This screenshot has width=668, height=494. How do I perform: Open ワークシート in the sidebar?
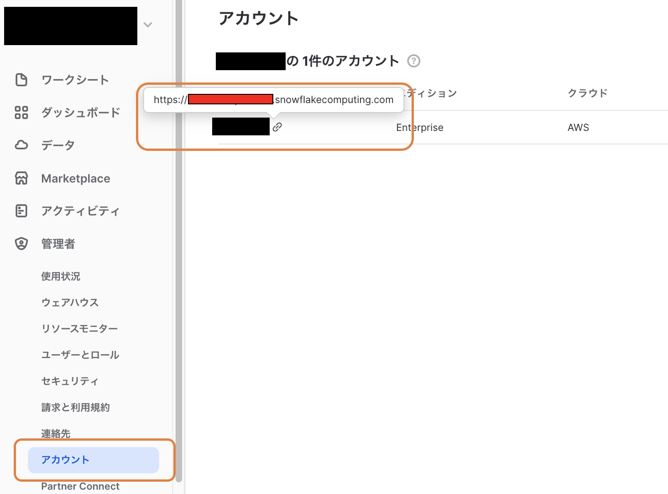point(75,80)
